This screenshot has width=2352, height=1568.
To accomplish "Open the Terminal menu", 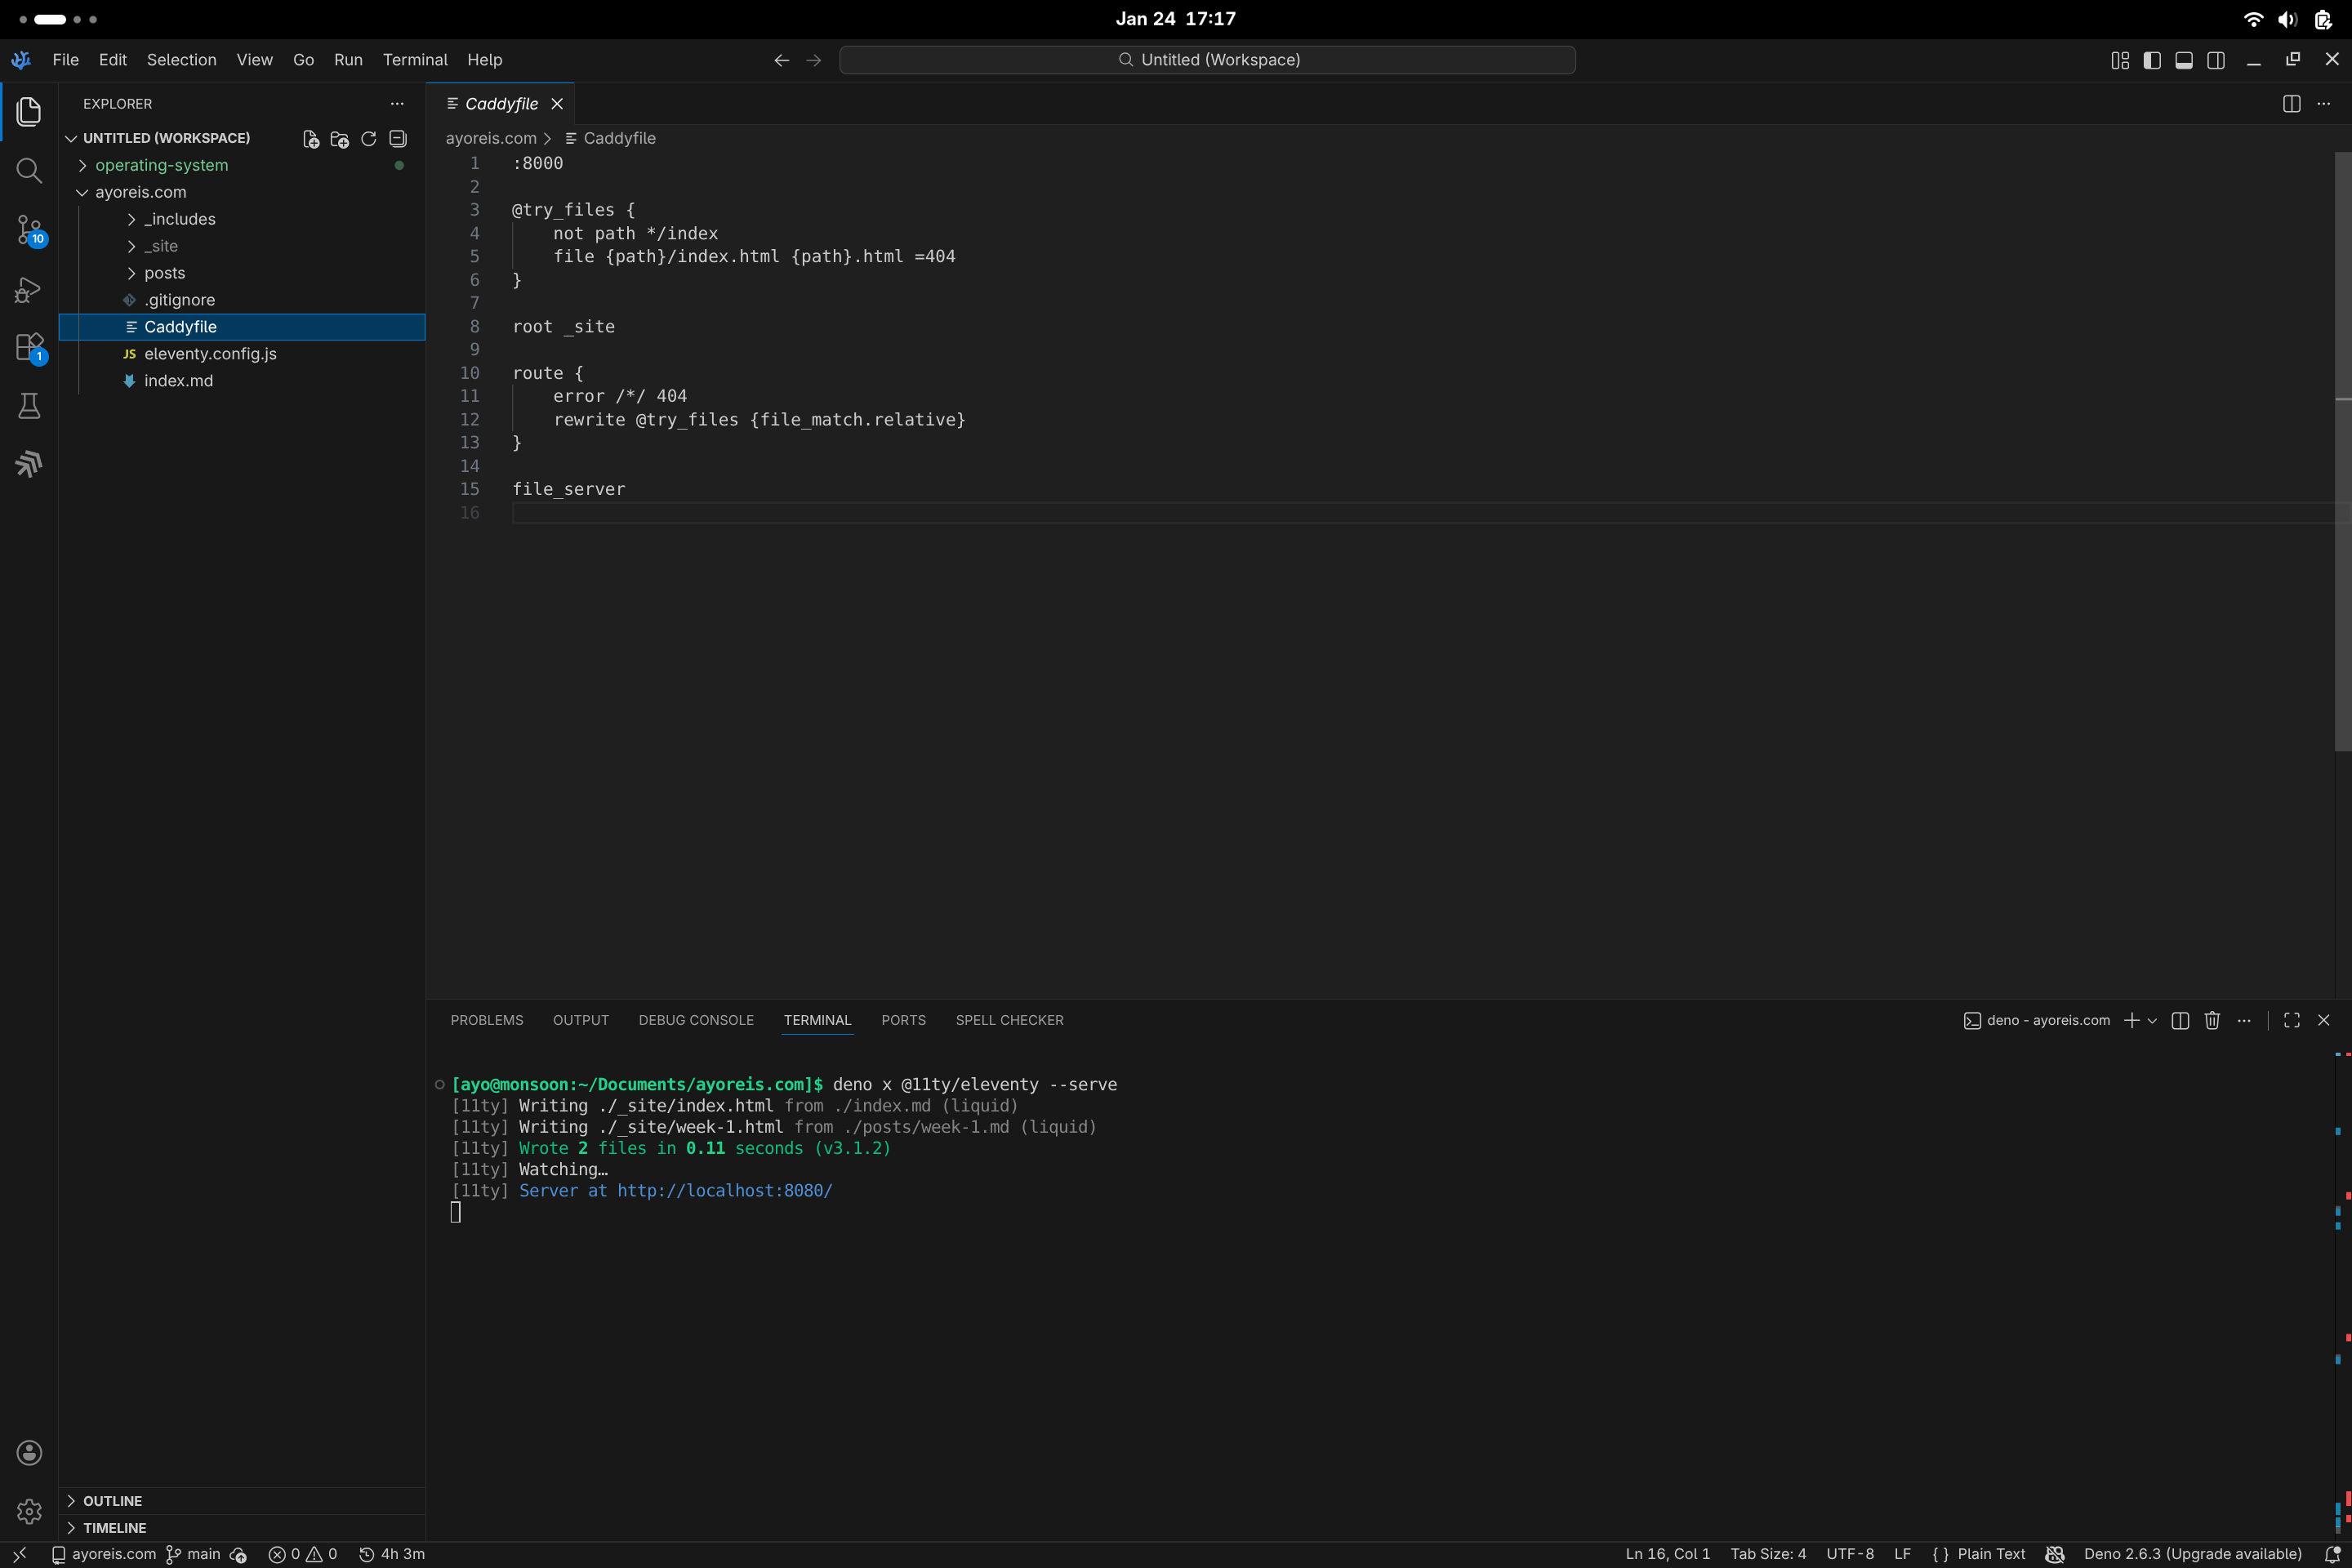I will [x=414, y=60].
